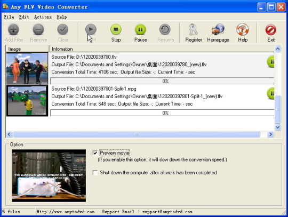
Task: Click the Image column header
Action: [x=27, y=49]
